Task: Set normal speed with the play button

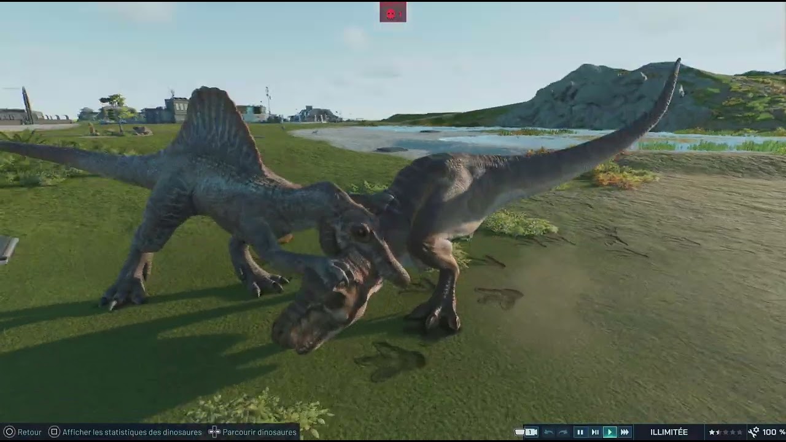Action: (610, 432)
